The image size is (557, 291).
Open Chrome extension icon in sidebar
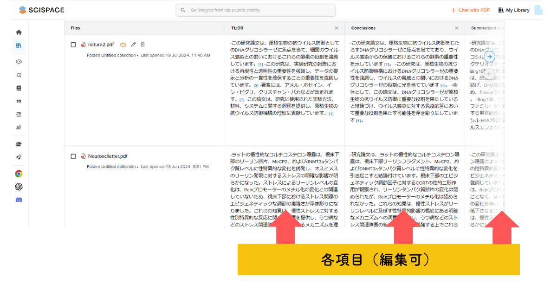point(19,174)
